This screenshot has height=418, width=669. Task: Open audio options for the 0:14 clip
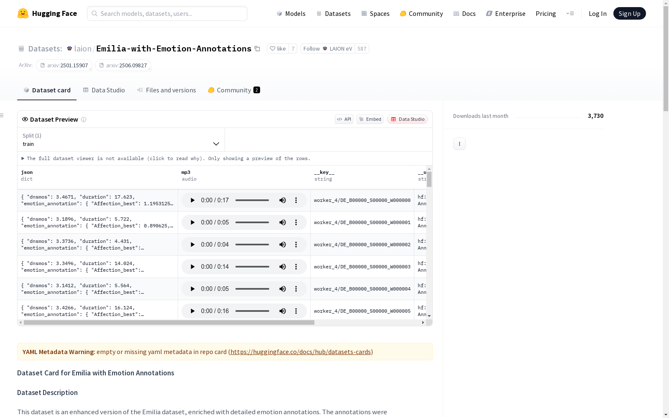click(x=296, y=267)
